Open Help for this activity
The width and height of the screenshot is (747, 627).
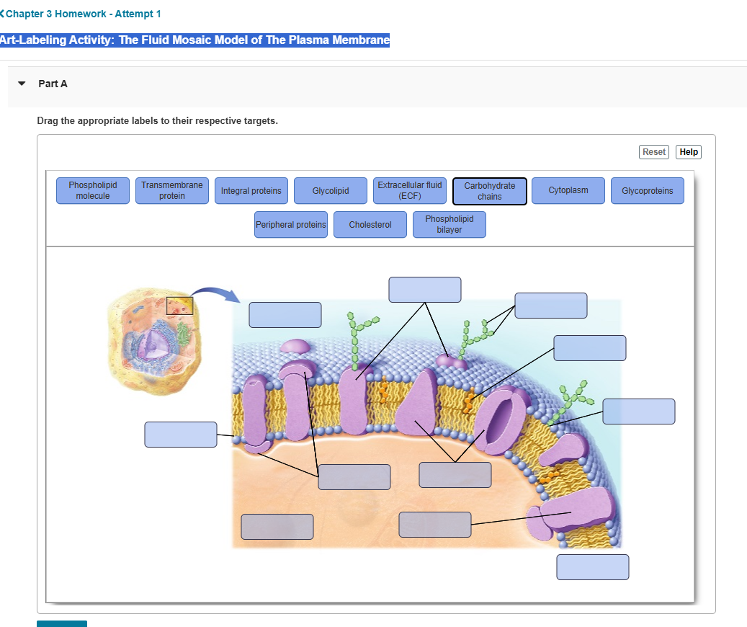coord(688,151)
